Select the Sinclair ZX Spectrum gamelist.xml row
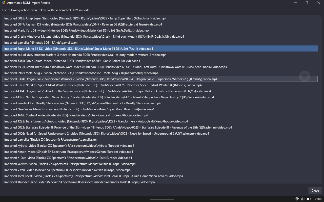Viewport: 324px width, 202px height. (x=160, y=140)
